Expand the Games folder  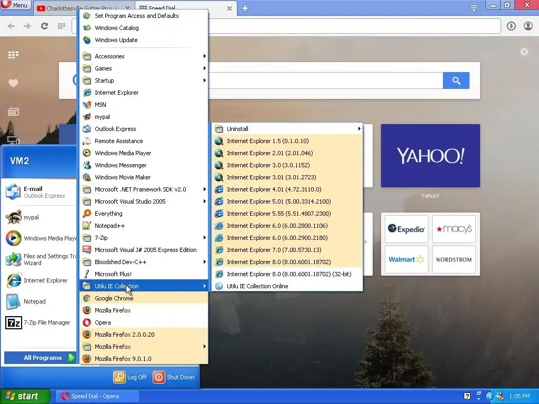tap(144, 68)
